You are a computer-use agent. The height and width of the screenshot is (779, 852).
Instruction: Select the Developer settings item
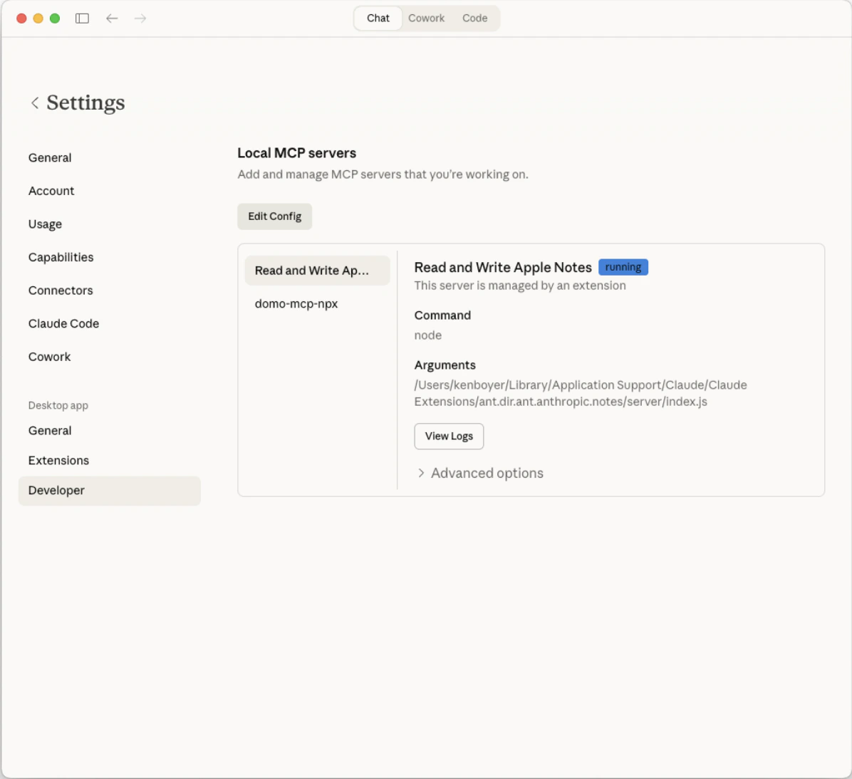[x=109, y=491]
